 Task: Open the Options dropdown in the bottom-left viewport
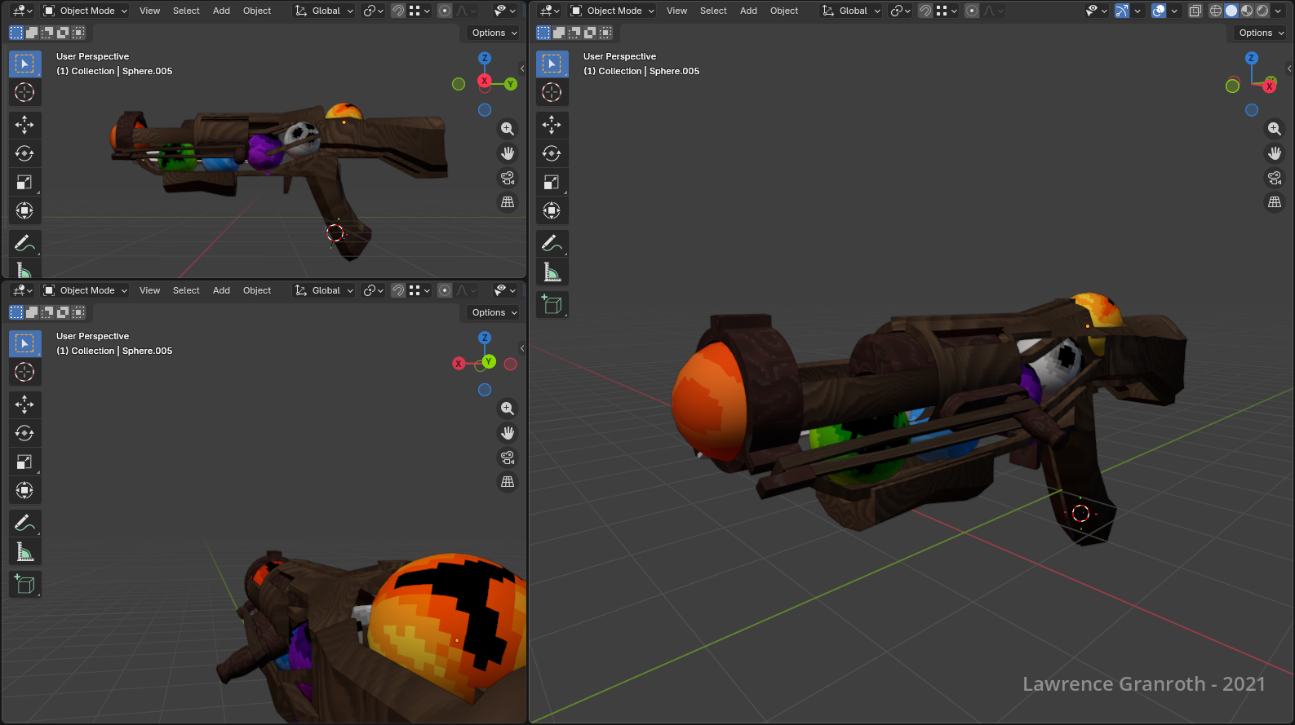494,312
